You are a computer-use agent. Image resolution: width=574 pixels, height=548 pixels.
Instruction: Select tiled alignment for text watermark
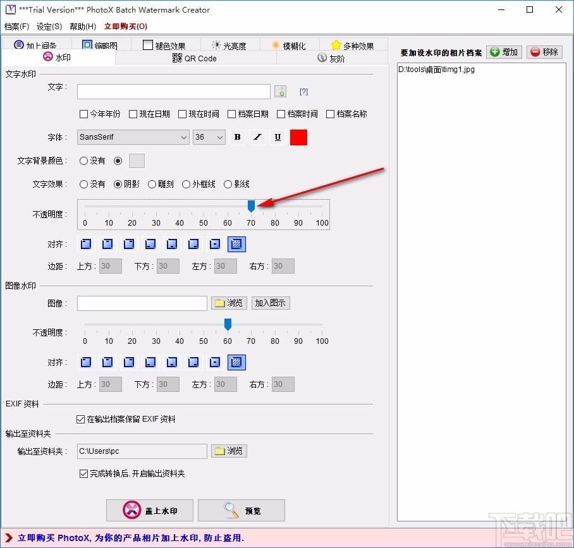pyautogui.click(x=236, y=244)
